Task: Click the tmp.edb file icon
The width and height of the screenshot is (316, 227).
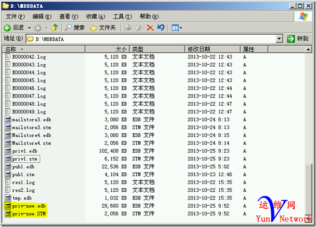Action: tap(8, 198)
